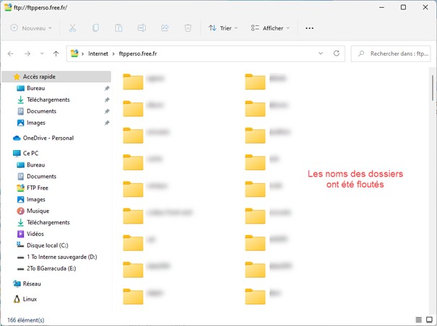Click the Linux penguin icon
Viewport: 437px width, 326px height.
pos(17,299)
